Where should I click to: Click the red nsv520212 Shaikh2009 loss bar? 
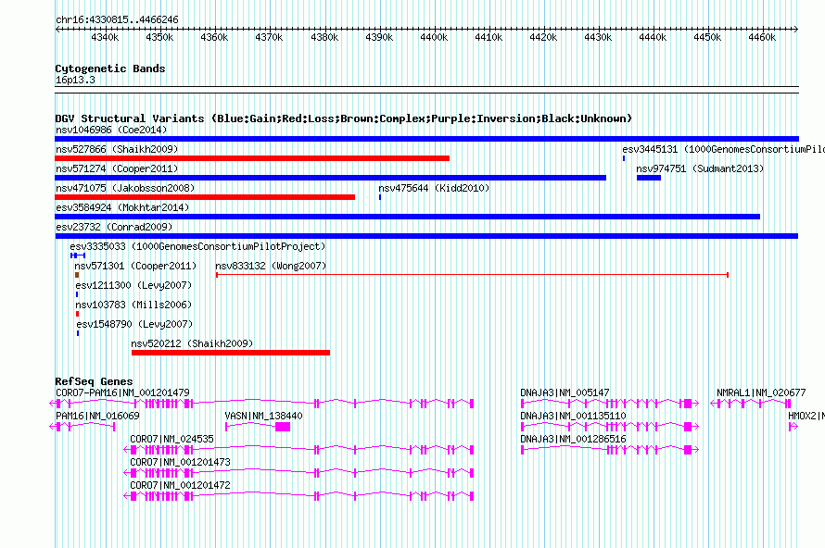click(x=231, y=353)
